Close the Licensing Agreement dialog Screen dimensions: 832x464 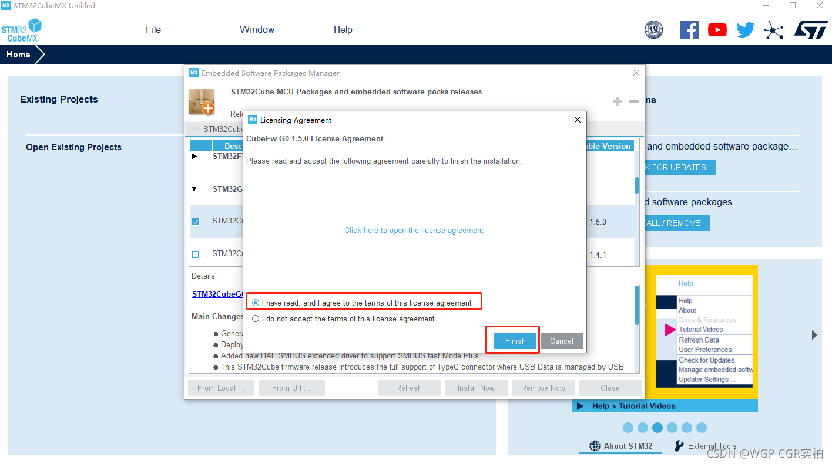(577, 120)
